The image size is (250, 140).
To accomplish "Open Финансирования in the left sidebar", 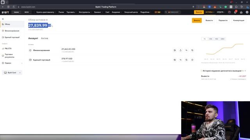I will 12,31.
